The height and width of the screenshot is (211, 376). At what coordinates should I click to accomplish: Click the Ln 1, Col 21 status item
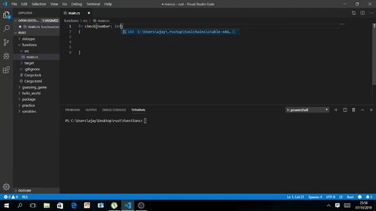(295, 197)
